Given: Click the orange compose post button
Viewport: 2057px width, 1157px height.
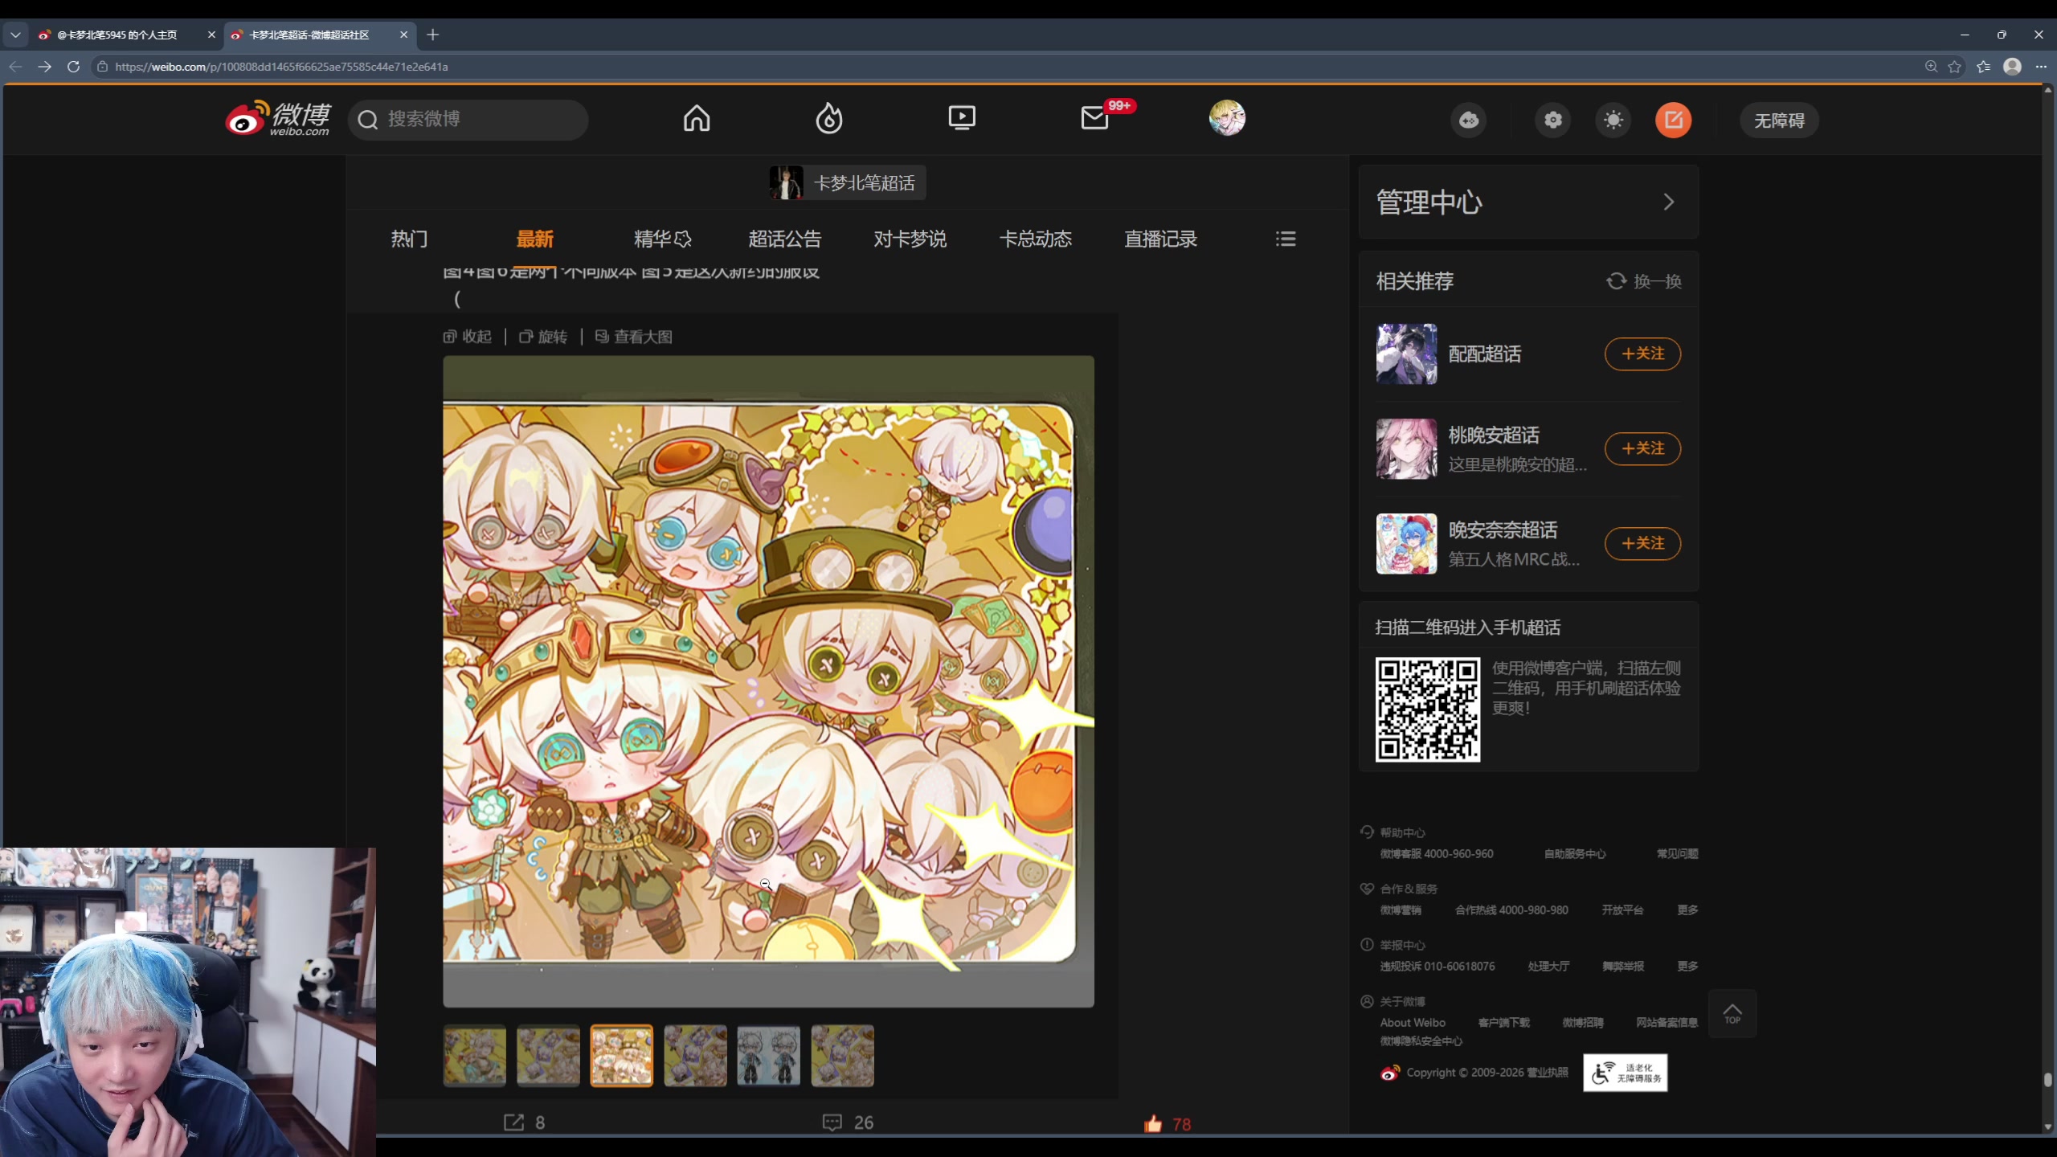Looking at the screenshot, I should [1674, 121].
